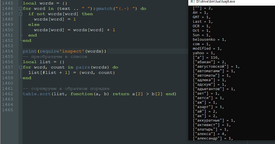Click console output '["августовской"] = 1,'
This screenshot has width=275, height=144.
pos(216,67)
